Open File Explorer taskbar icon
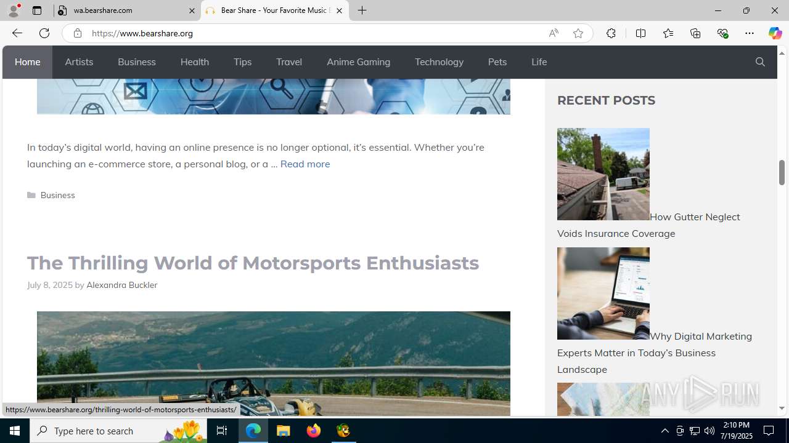The height and width of the screenshot is (443, 789). click(x=284, y=431)
